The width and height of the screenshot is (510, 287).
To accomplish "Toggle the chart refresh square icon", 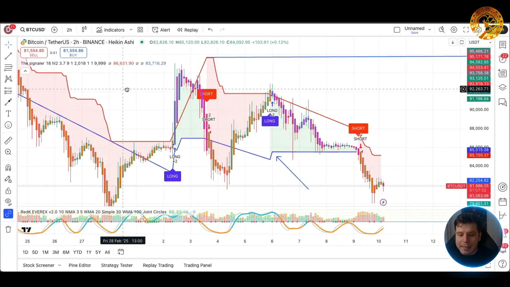I will [x=462, y=42].
